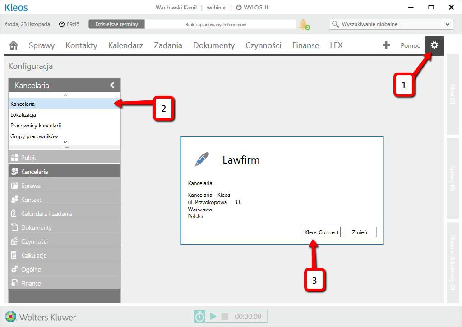This screenshot has width=462, height=327.
Task: Expand the Kalkulacje configuration section
Action: (65, 255)
